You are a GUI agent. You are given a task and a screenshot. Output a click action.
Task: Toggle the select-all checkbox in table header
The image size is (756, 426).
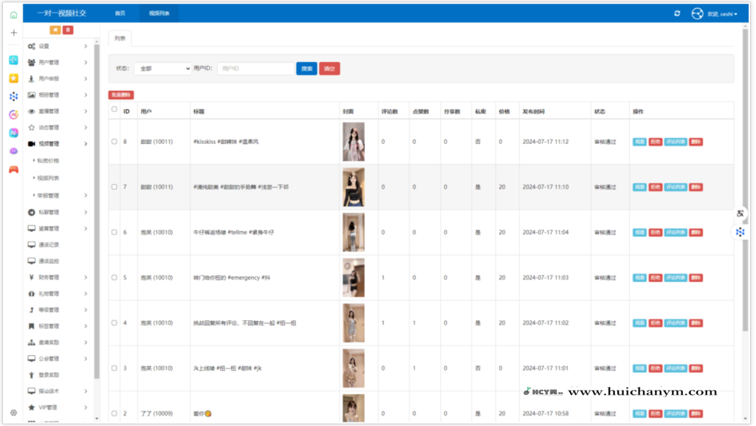(x=114, y=110)
